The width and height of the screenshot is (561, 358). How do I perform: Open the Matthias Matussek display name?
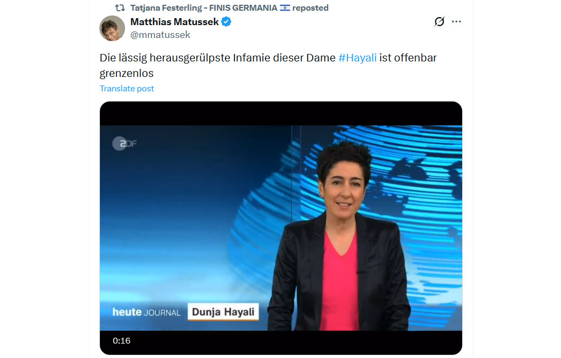pos(175,22)
